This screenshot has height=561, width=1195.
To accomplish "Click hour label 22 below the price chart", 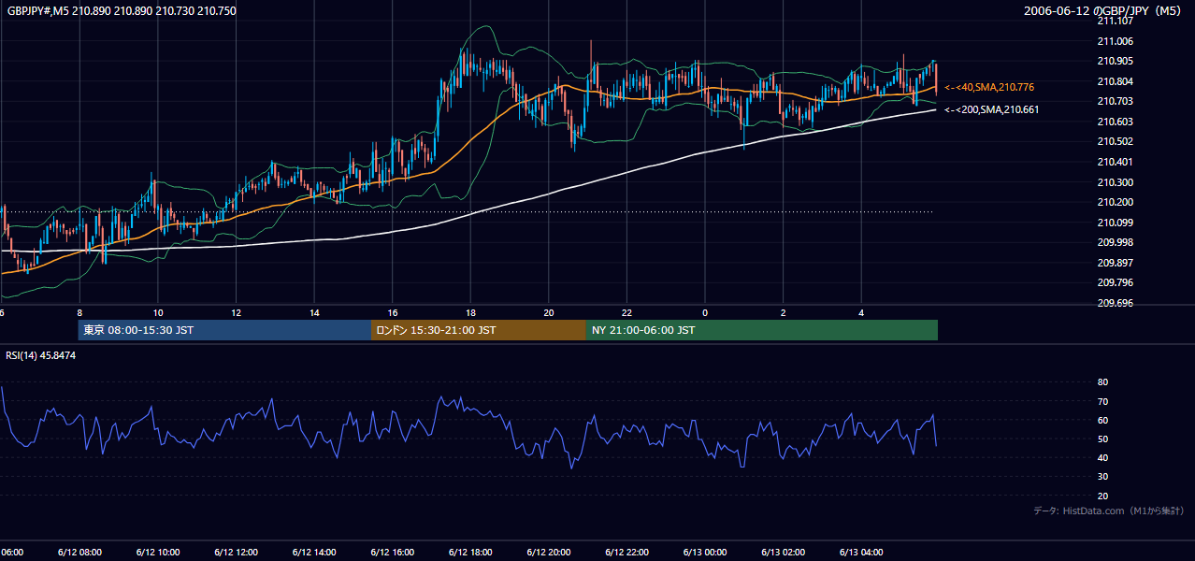I will click(x=626, y=313).
